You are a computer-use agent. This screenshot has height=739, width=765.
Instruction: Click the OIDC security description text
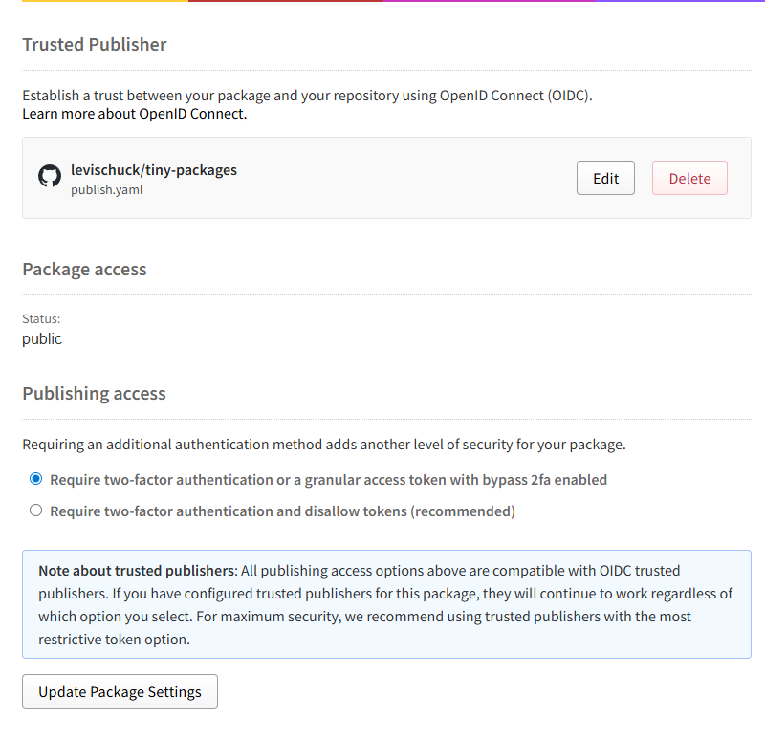coord(306,96)
